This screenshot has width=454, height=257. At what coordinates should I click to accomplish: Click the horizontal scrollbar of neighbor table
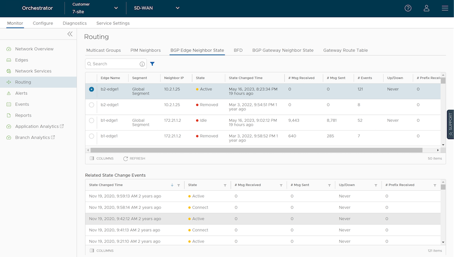coord(256,150)
